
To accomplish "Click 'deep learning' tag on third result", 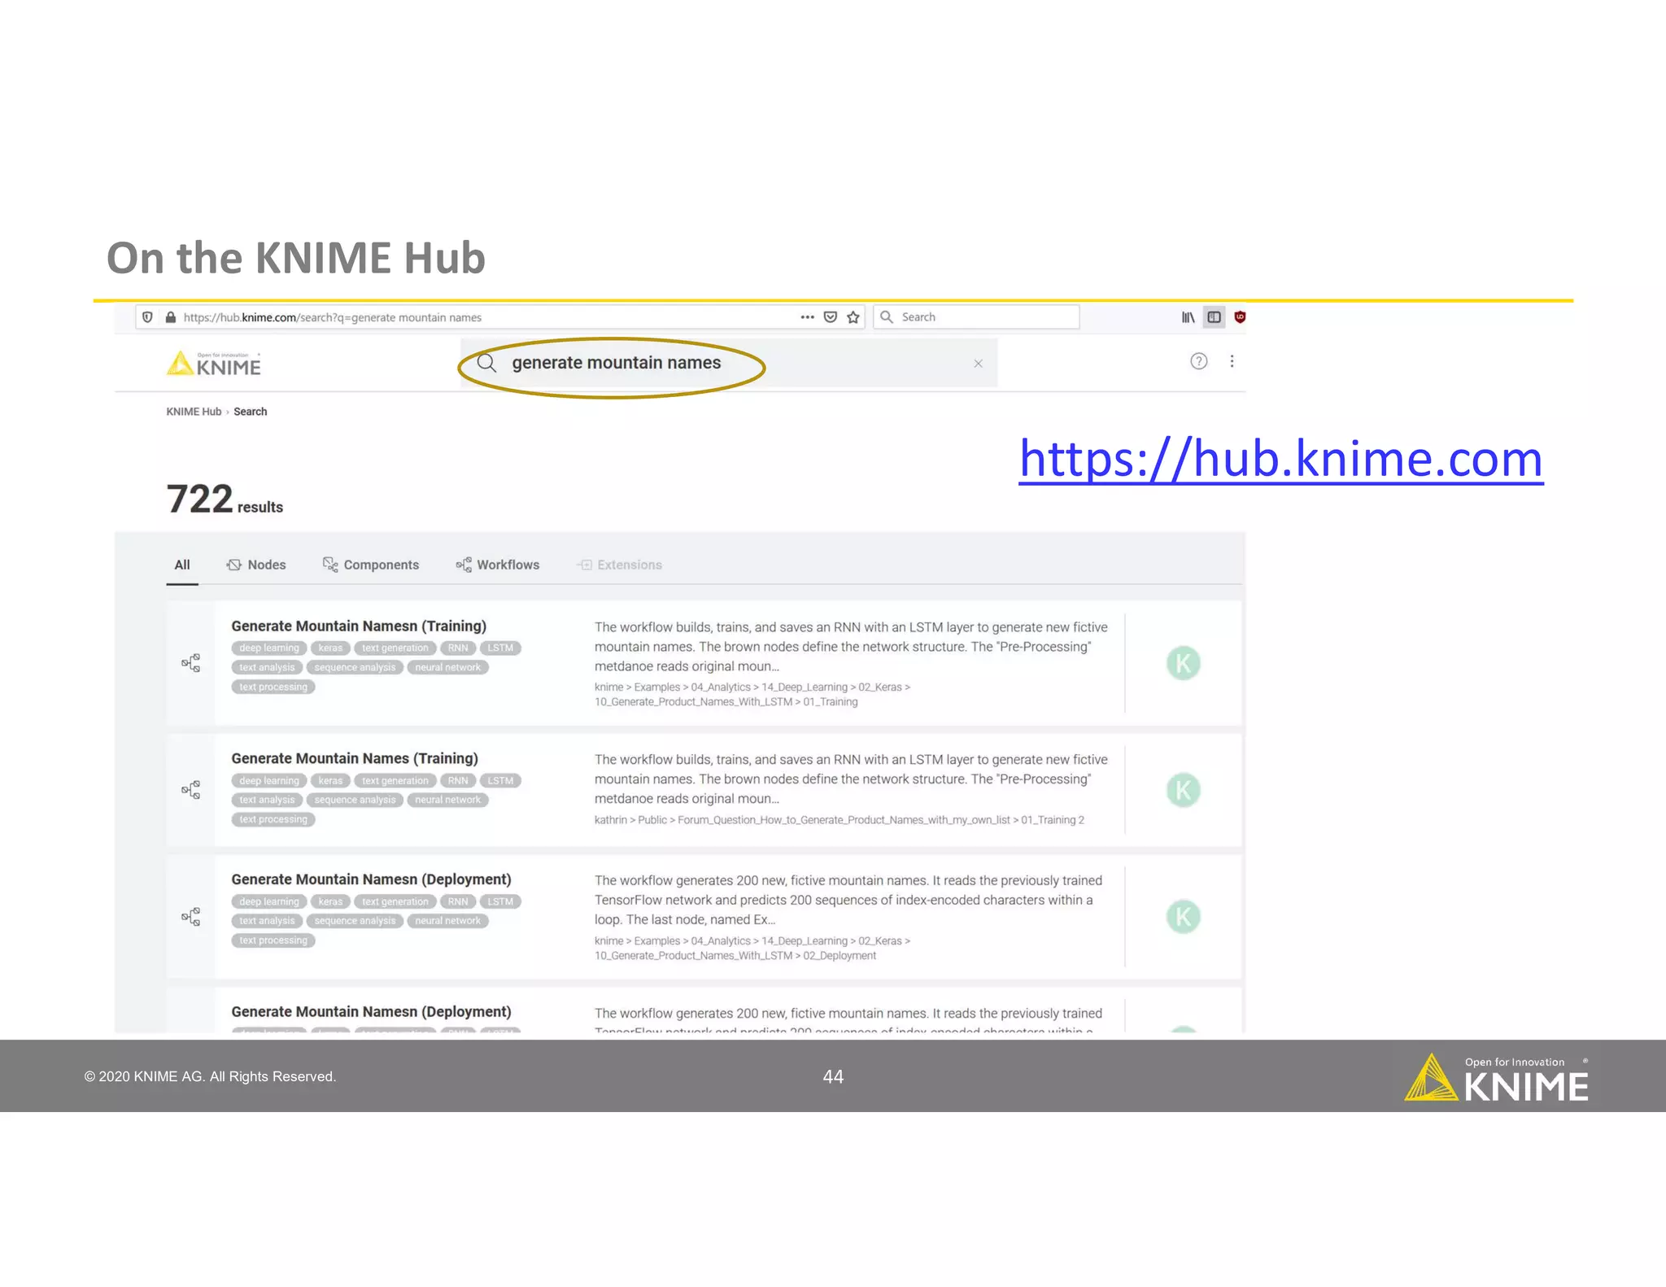I will point(269,902).
